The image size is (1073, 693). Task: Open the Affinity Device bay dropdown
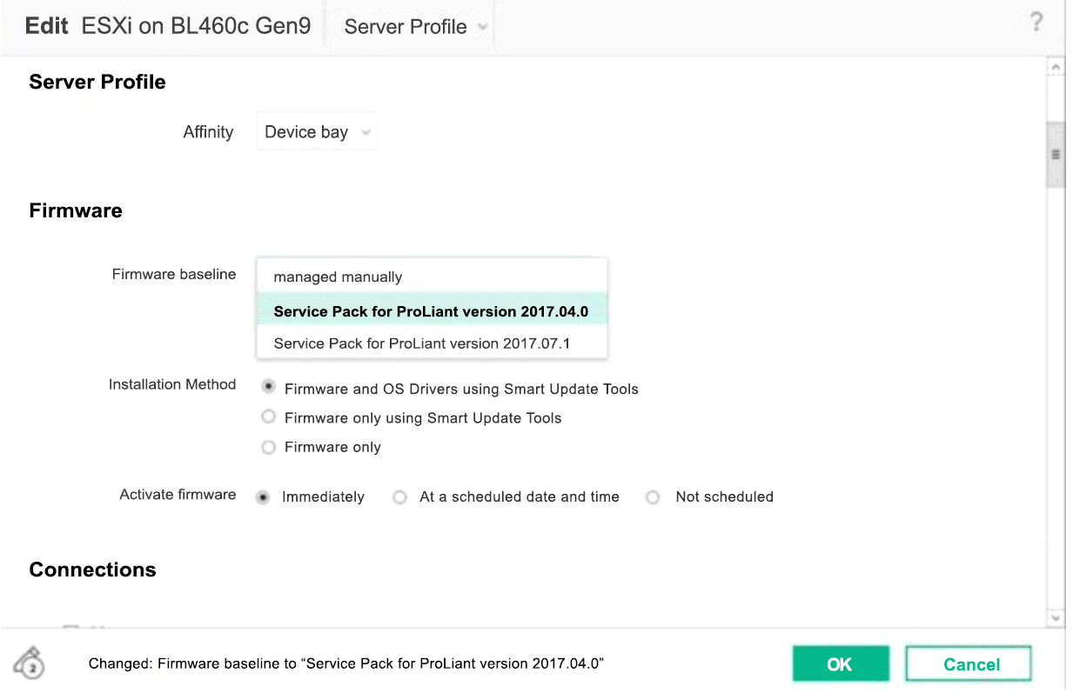tap(317, 132)
